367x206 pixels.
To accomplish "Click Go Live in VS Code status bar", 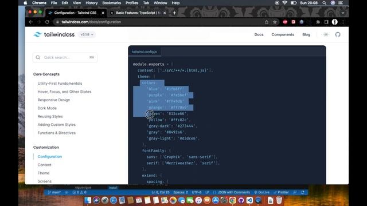I will pos(261,192).
